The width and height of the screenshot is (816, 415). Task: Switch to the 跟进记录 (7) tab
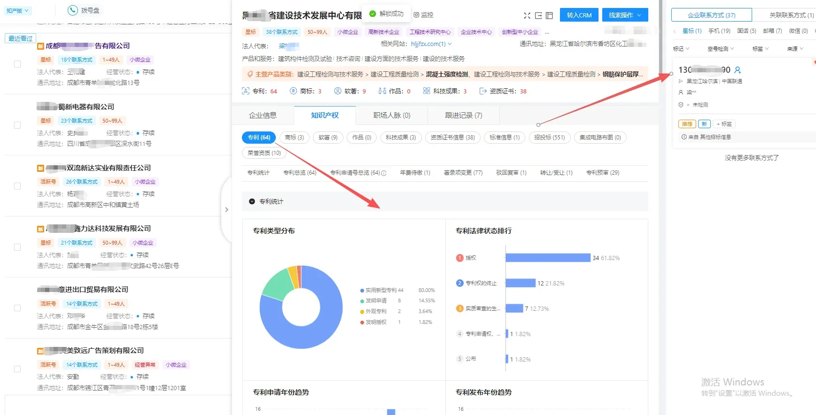(x=463, y=115)
